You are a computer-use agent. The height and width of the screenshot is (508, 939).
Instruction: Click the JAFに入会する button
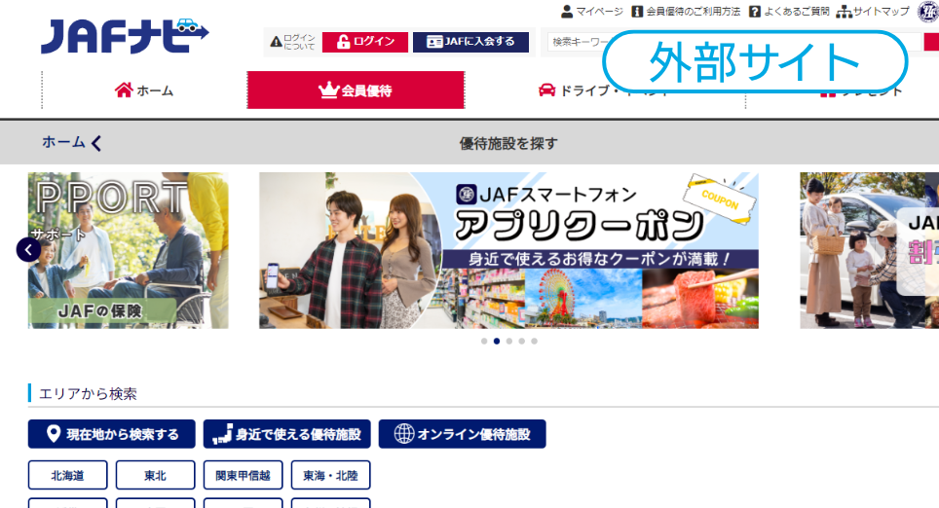click(x=470, y=42)
